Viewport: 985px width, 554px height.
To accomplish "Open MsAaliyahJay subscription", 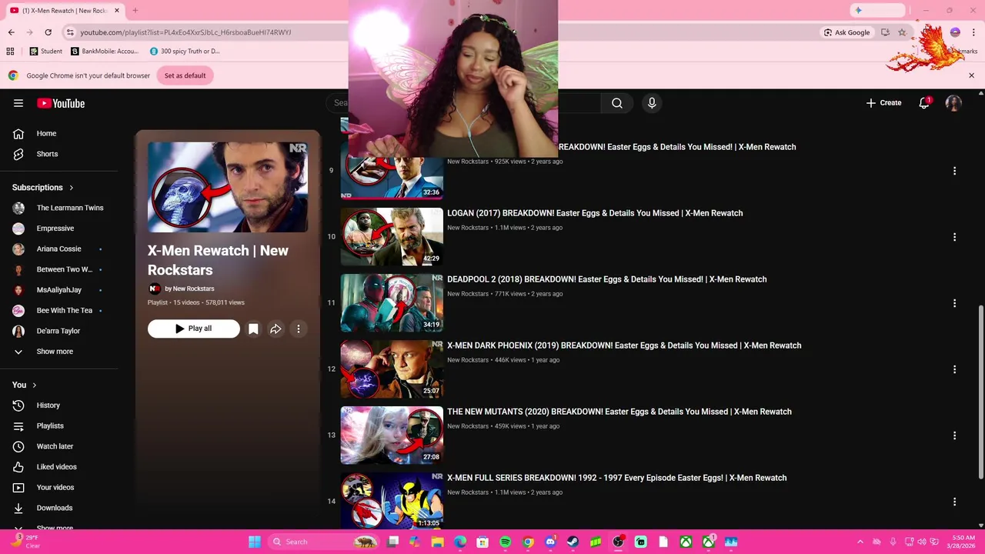I will (x=58, y=290).
